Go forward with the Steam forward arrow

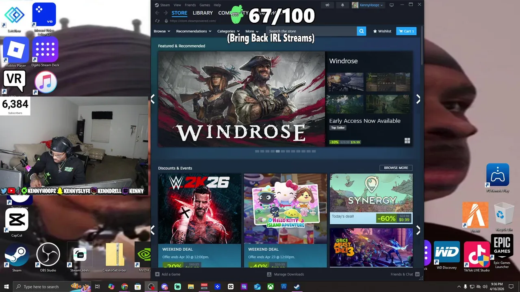166,13
